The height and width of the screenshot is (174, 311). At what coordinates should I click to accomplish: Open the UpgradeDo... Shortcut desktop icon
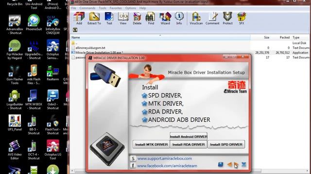click(x=34, y=50)
